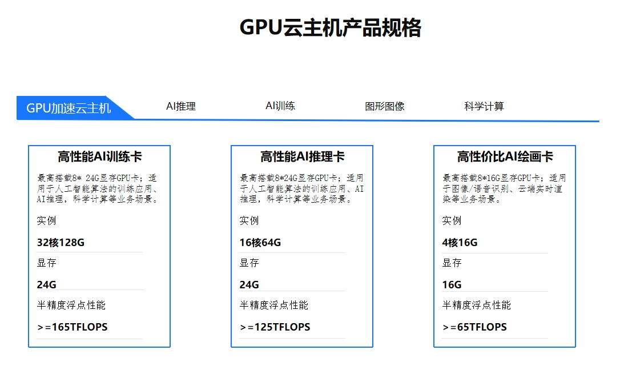Click the 高性能AI训练卡 description paragraph
The width and height of the screenshot is (620, 378).
[x=98, y=188]
